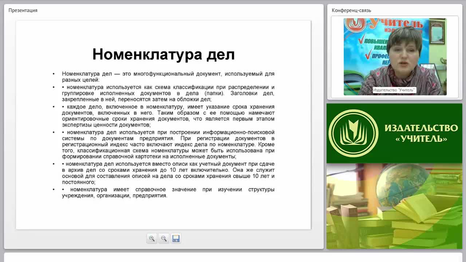
Task: Click the Издательство "Учитель" name label on video
Action: coord(394,90)
